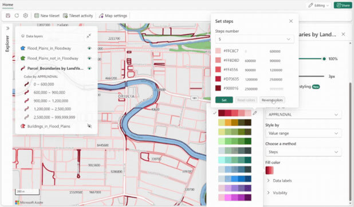354x207 pixels.
Task: Select the yellow-green to olive color ramp
Action: point(235,132)
